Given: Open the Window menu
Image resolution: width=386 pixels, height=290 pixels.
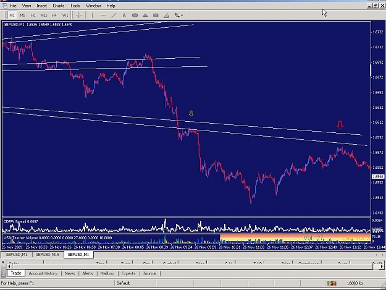Looking at the screenshot, I should point(93,6).
